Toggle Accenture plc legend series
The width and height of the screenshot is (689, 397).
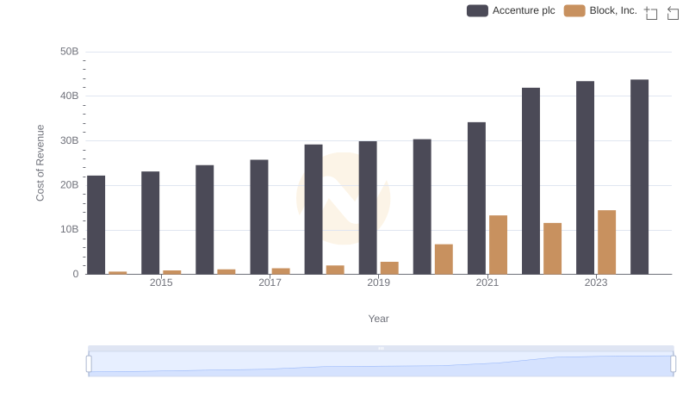(x=511, y=10)
